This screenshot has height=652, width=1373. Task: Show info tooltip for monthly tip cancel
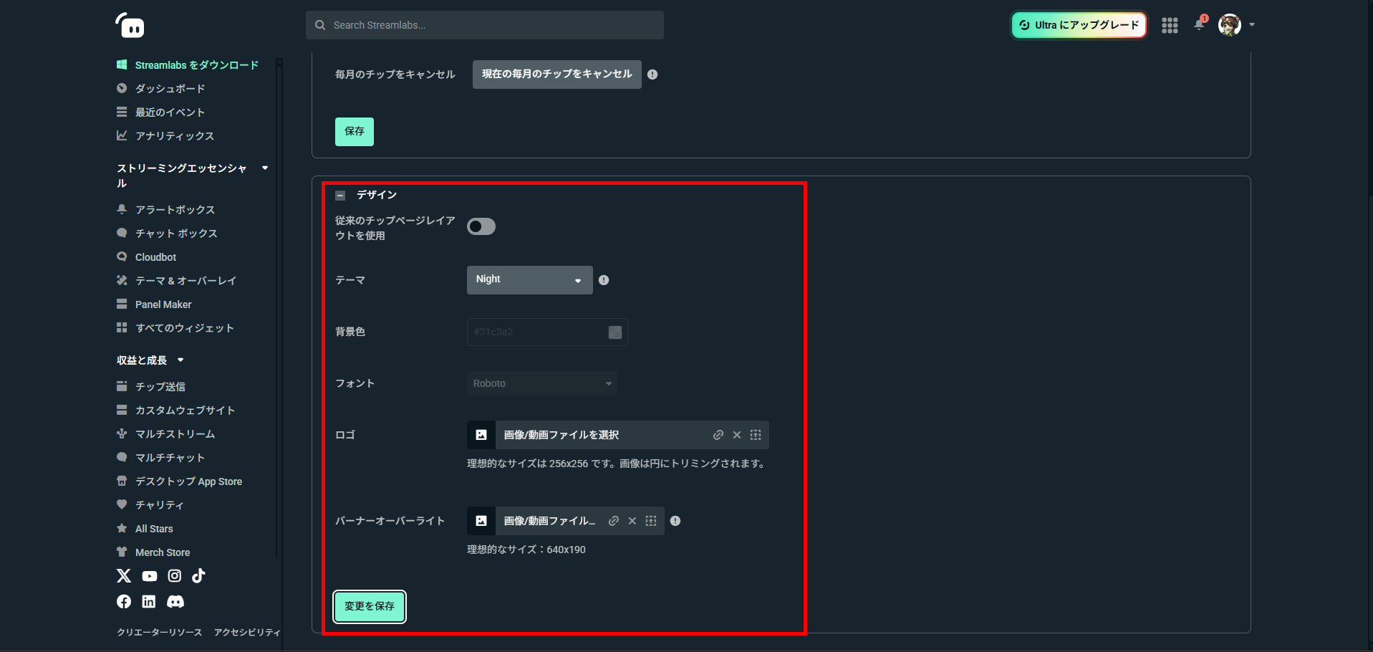(x=652, y=75)
